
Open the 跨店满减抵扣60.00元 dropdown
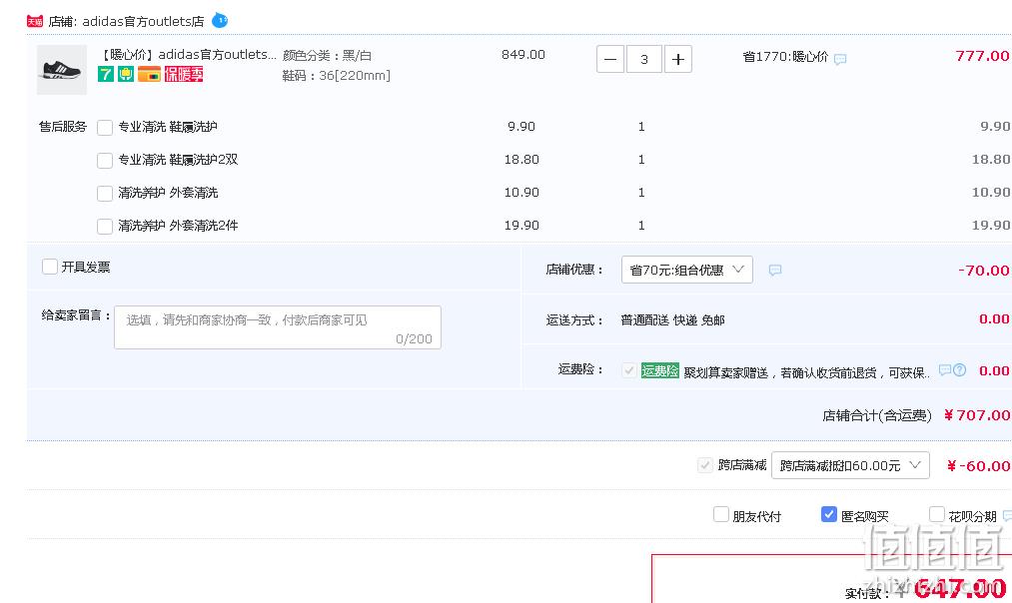(850, 465)
